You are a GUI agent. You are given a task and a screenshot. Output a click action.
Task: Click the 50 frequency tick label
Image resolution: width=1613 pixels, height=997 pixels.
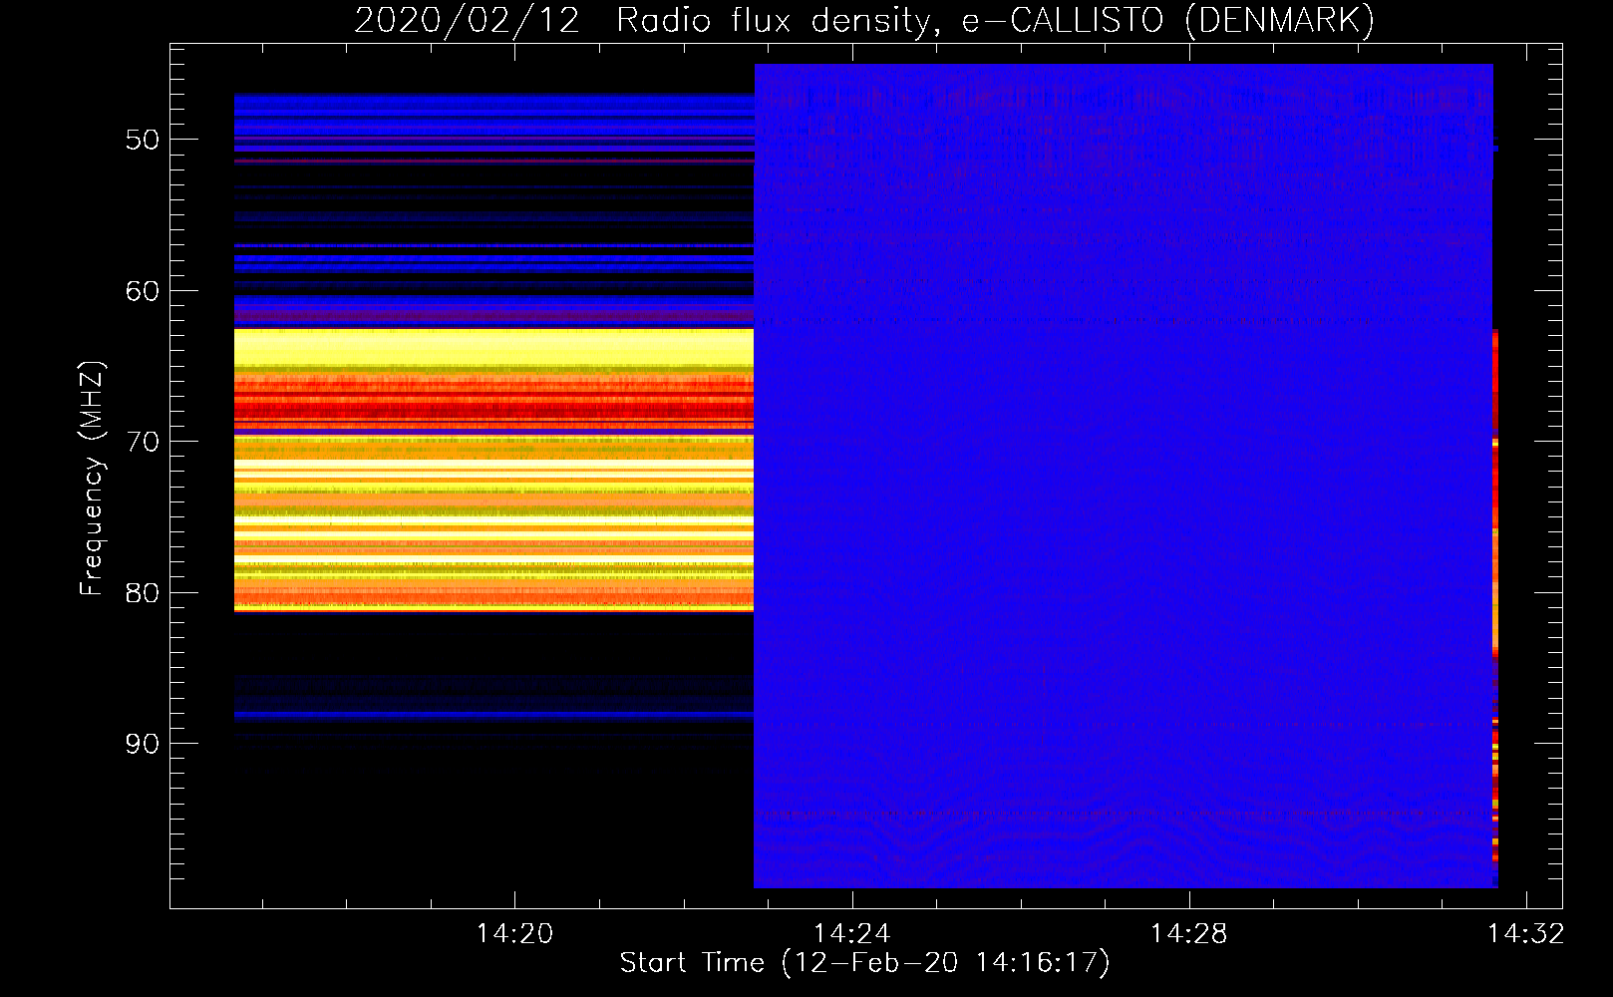(143, 140)
